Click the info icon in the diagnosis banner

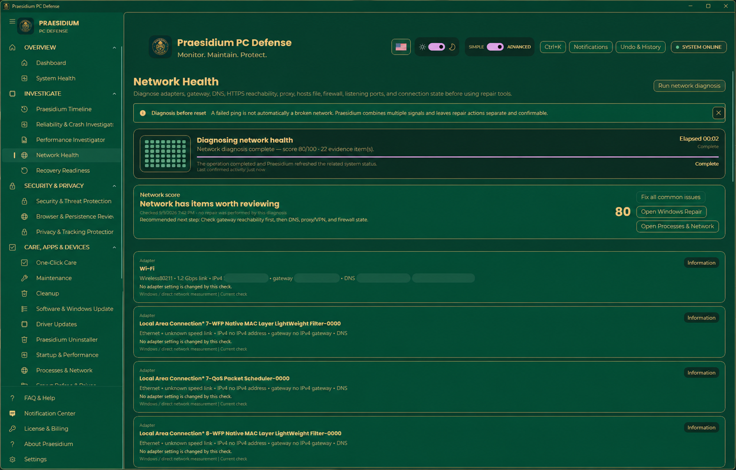pos(143,113)
